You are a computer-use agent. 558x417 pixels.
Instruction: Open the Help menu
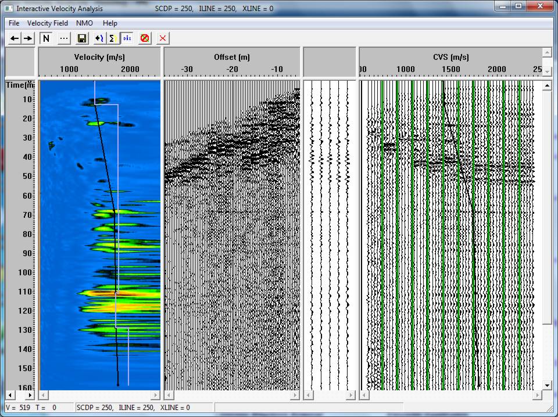pyautogui.click(x=110, y=23)
